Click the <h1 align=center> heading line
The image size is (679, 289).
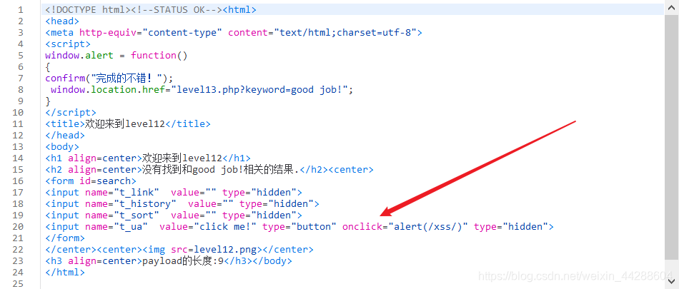tap(148, 158)
